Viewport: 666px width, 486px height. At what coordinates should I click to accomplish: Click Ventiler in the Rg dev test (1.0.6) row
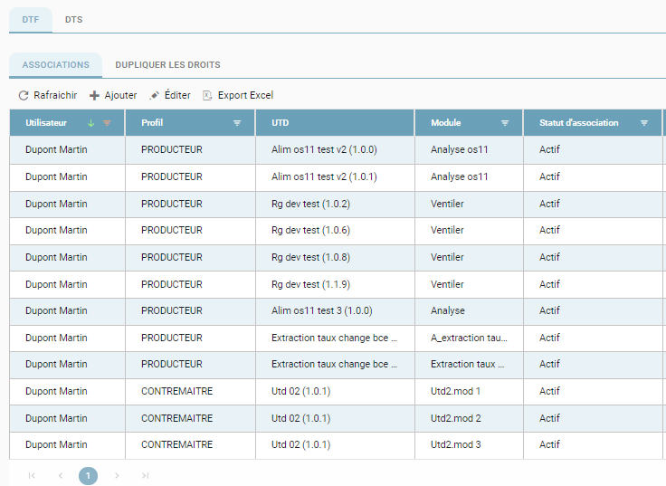(x=447, y=230)
